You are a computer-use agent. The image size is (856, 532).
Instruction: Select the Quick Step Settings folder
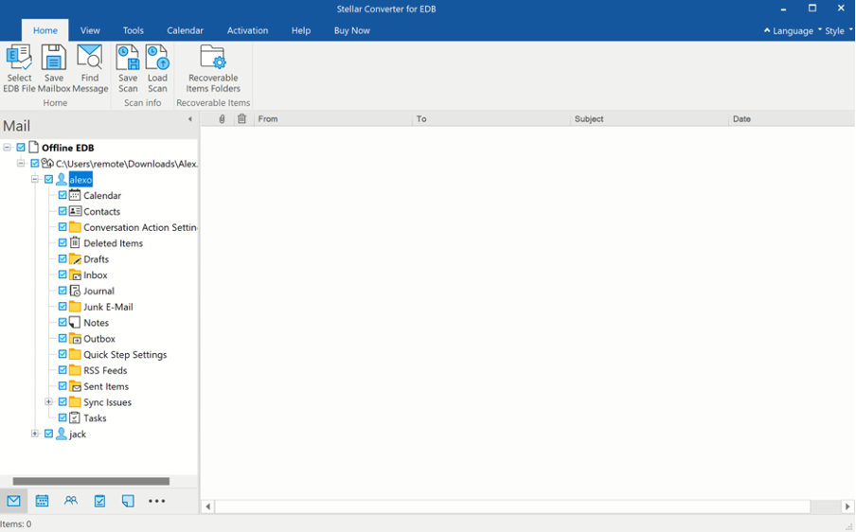pyautogui.click(x=125, y=355)
